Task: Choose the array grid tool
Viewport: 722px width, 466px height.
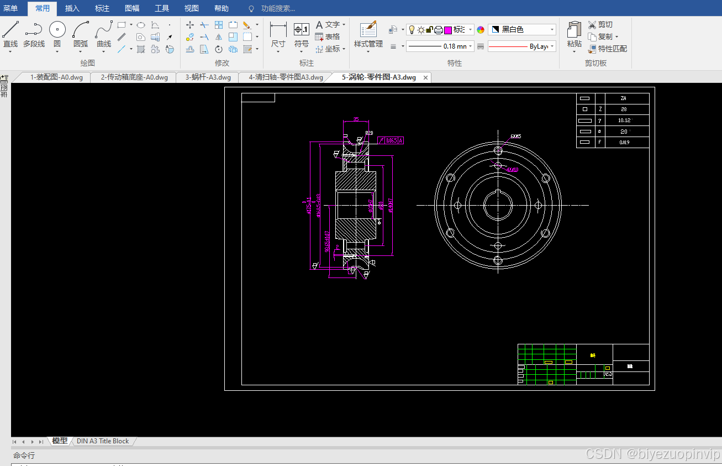Action: (219, 25)
